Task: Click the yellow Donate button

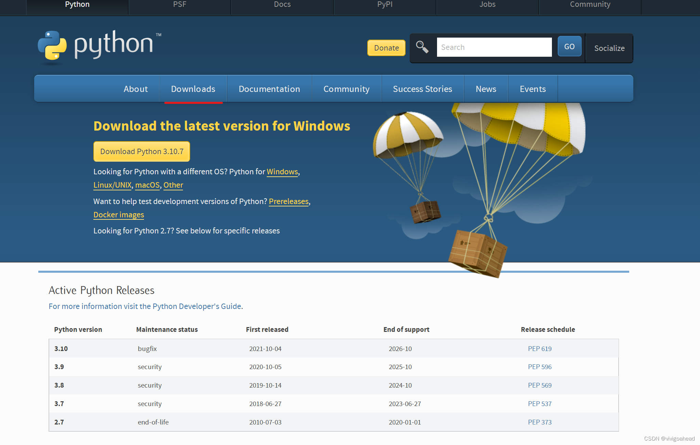Action: (x=386, y=48)
